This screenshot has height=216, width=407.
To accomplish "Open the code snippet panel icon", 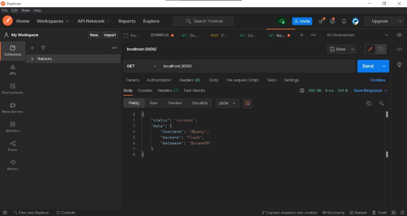I will coord(399,49).
